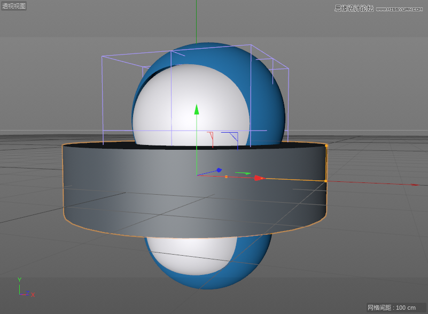Click the "透视视图" viewport label
The image size is (428, 314).
click(x=14, y=6)
